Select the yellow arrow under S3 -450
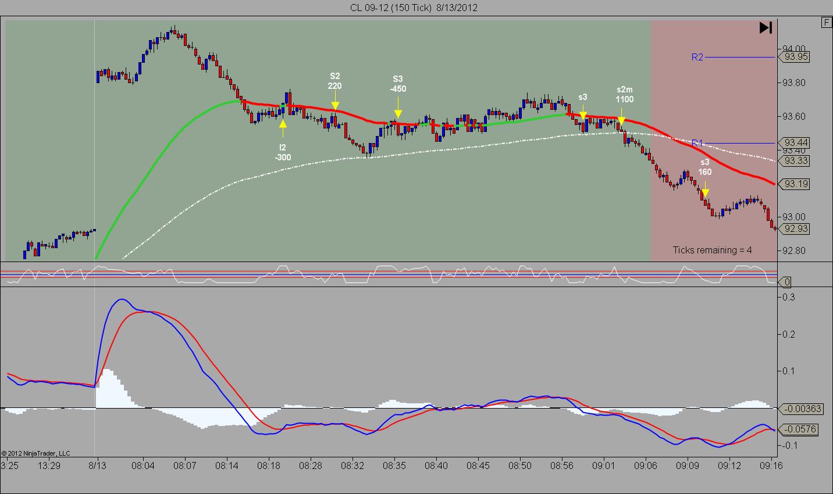833x494 pixels. 397,108
